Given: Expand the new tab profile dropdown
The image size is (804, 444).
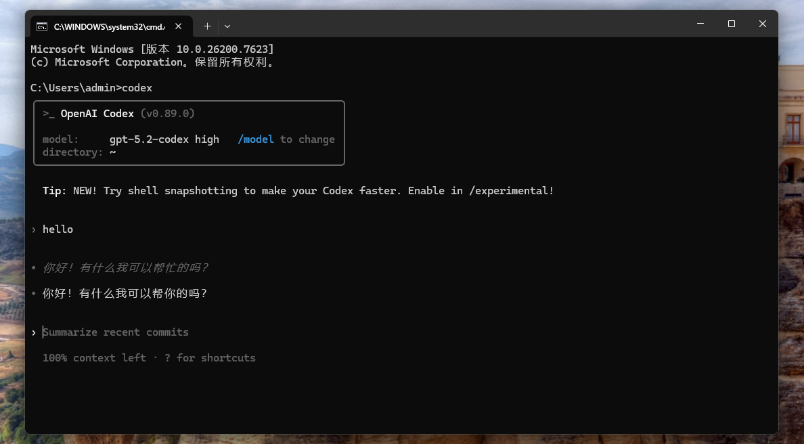Looking at the screenshot, I should pos(227,26).
